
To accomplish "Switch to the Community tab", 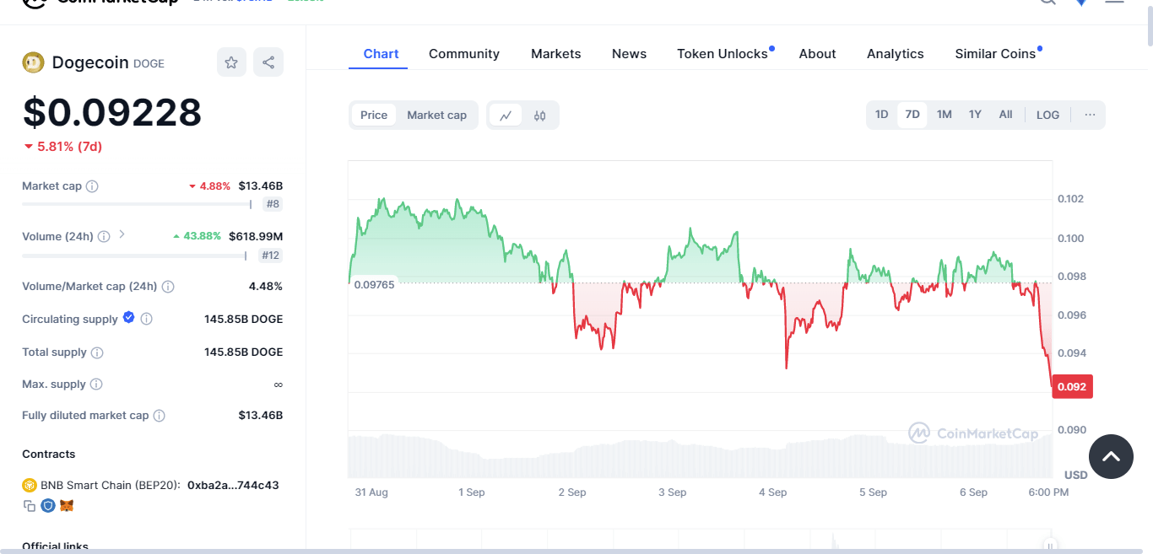I will point(464,54).
